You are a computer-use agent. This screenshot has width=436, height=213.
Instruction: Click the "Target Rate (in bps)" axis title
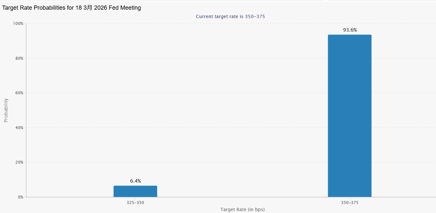243,209
